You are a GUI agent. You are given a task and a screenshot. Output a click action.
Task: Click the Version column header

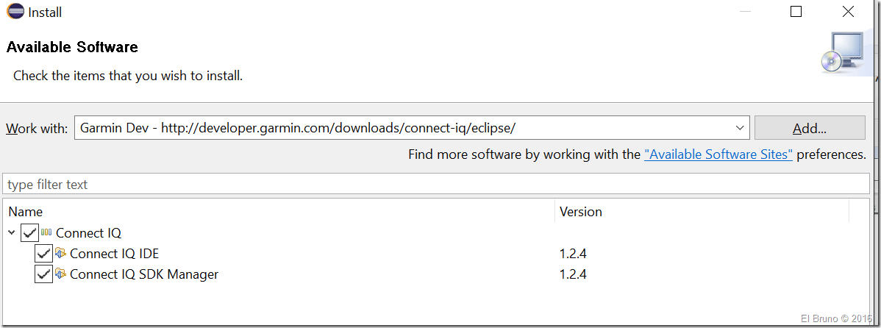(x=581, y=212)
